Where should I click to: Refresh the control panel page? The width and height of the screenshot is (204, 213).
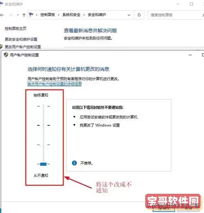click(139, 15)
